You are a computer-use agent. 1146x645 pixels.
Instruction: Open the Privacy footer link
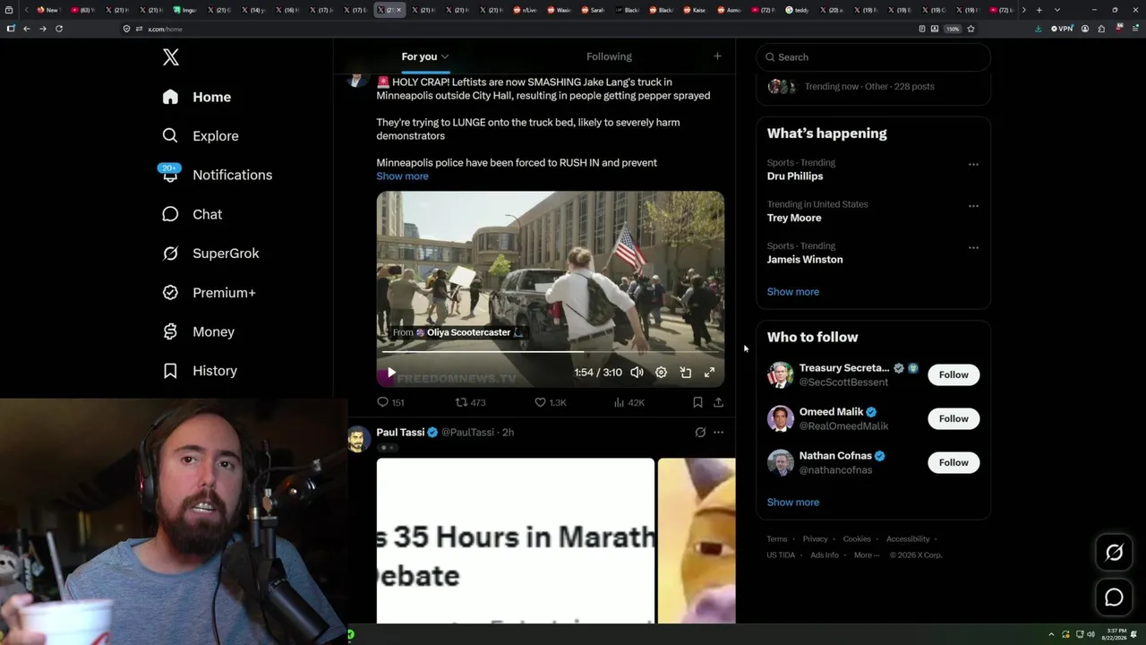[x=815, y=539]
